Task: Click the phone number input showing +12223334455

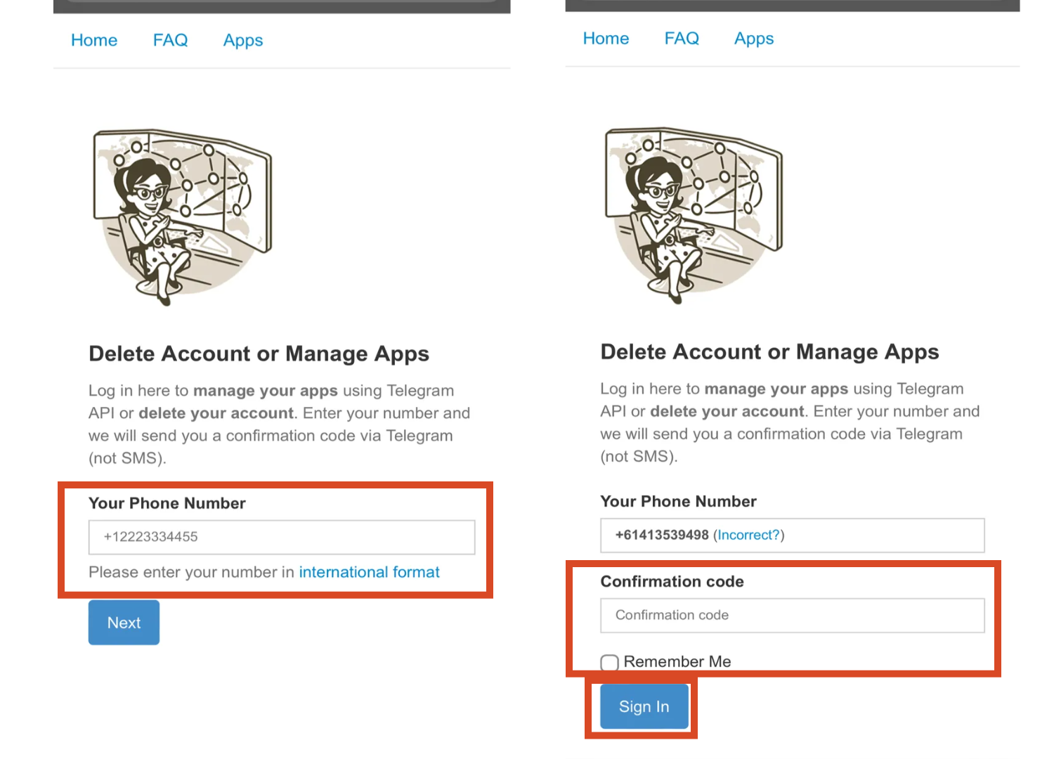Action: tap(282, 537)
